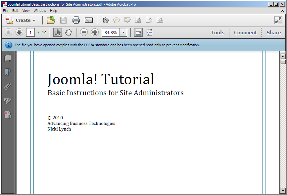
Task: Toggle fit width scrolling mode icon
Action: [138, 32]
